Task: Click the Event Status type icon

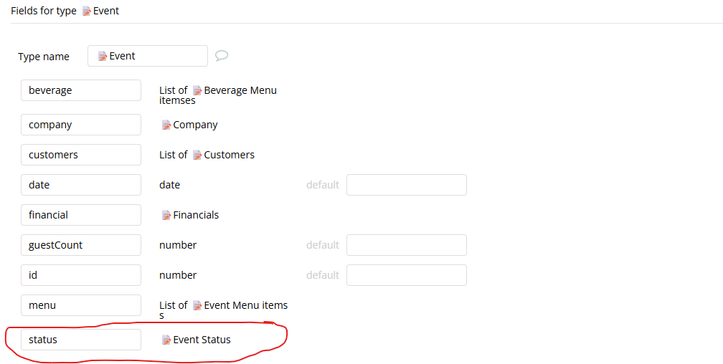Action: point(166,340)
